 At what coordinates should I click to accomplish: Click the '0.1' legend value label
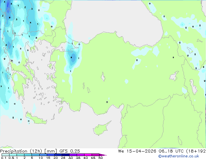click(x=4, y=158)
